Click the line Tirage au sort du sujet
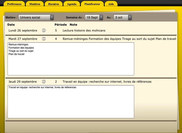 21,51
